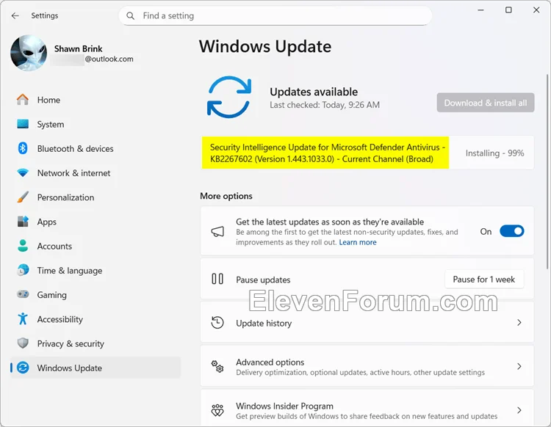The image size is (551, 427).
Task: Open Personalization settings
Action: 96,197
